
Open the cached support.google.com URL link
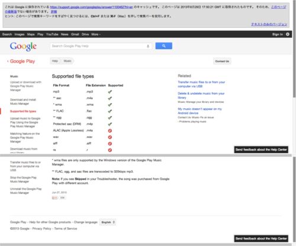[x=91, y=7]
